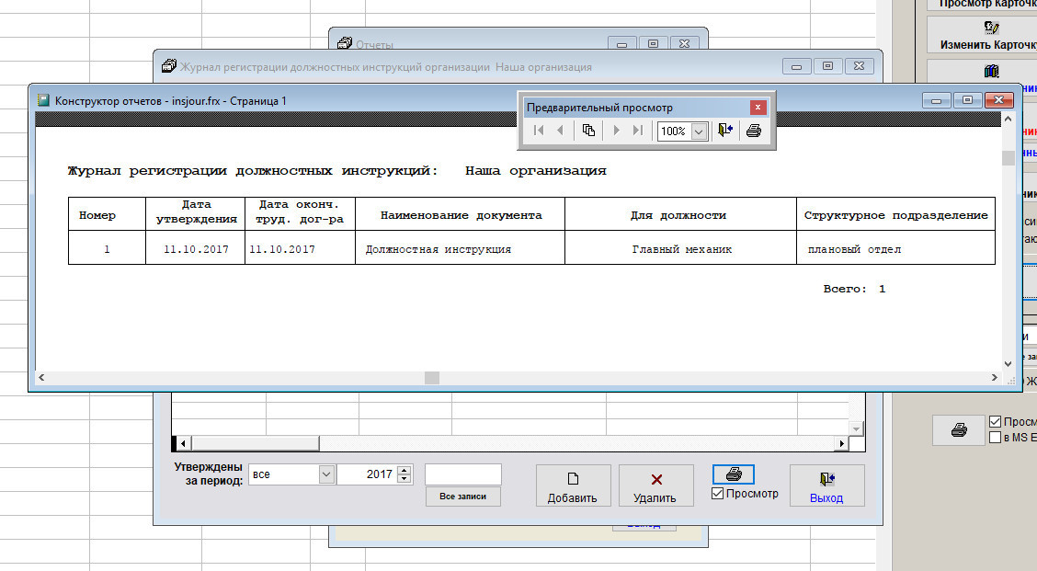Increase the year 2017 with spinner up arrow
Viewport: 1037px width, 571px height.
[x=404, y=470]
